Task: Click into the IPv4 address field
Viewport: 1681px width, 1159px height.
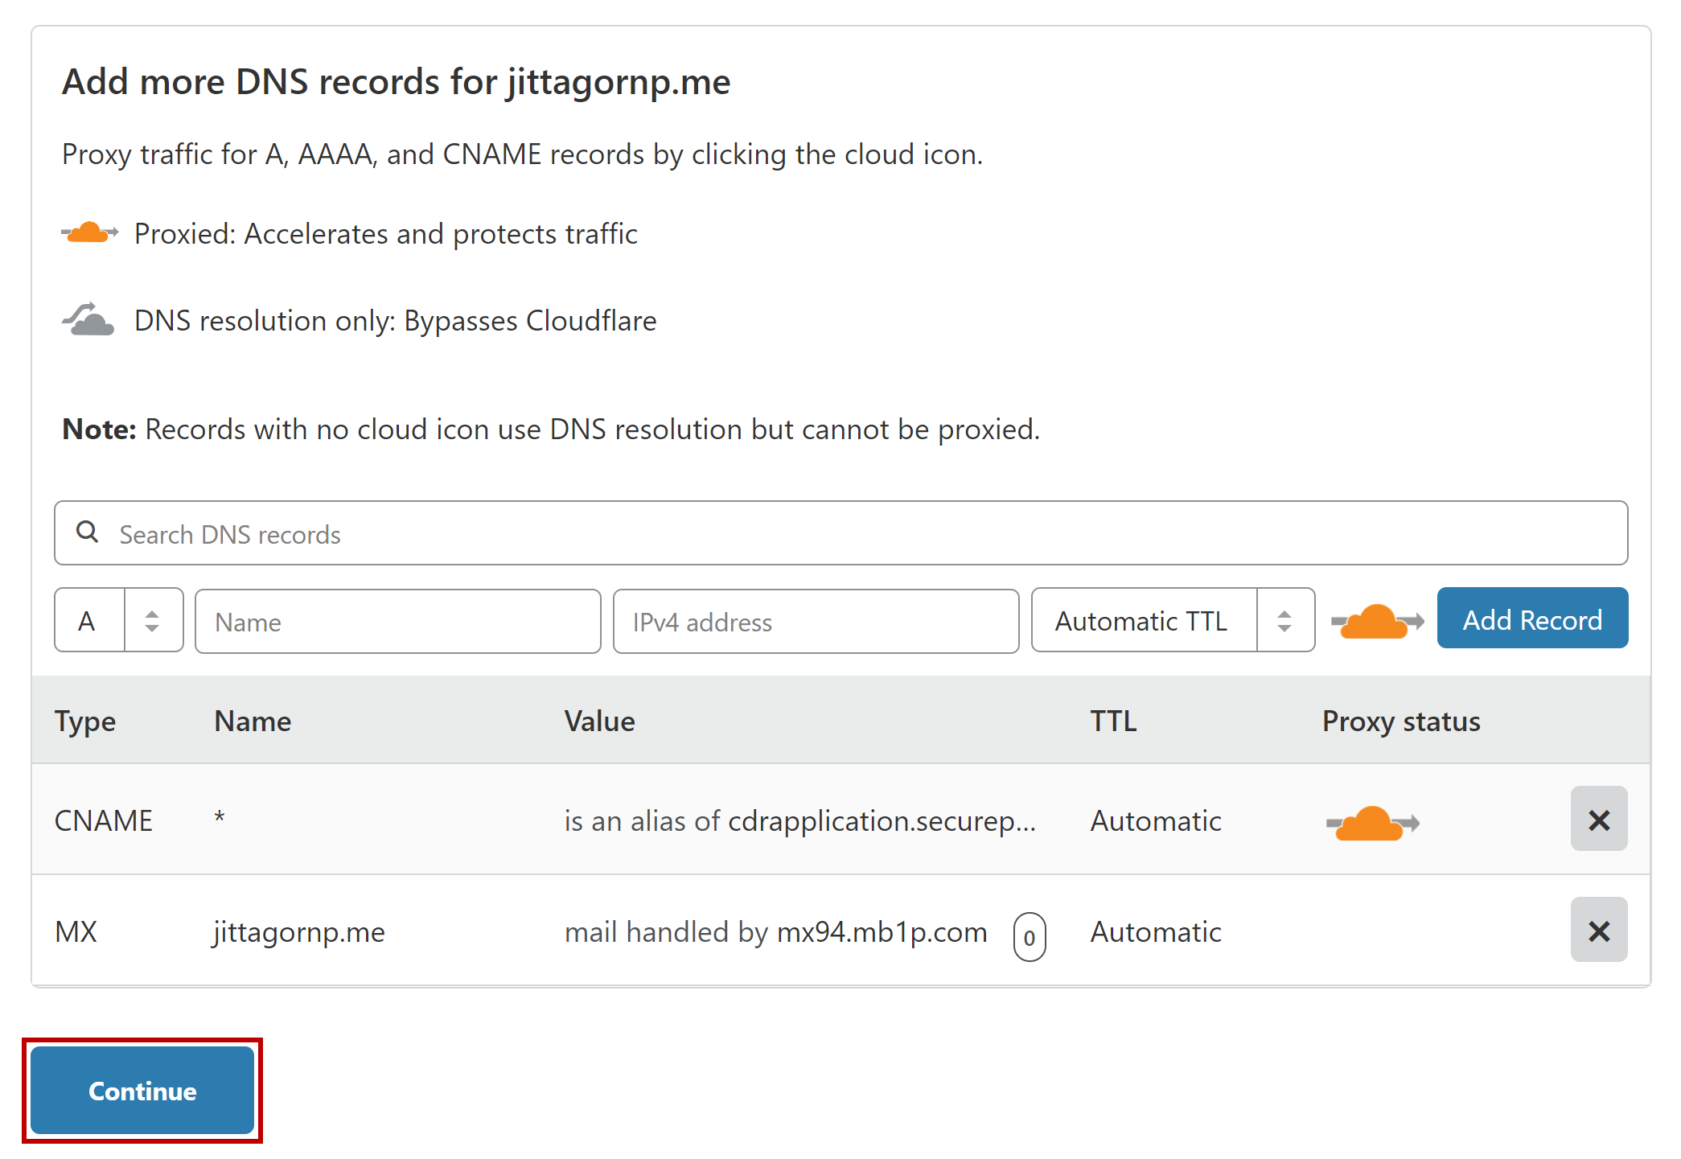Action: coord(816,622)
